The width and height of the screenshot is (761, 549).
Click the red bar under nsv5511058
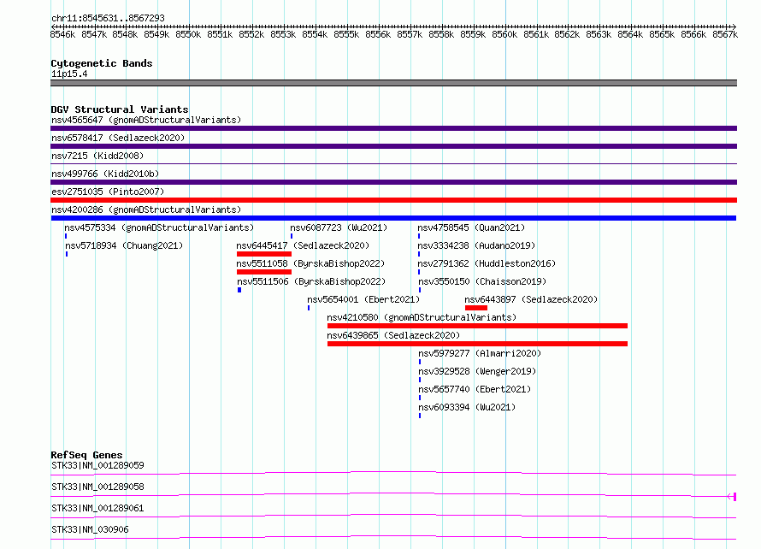click(264, 272)
